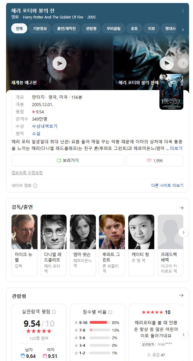Viewport: 193px width, 361px height.
Task: Play the 재개봉 예고편 trailer video
Action: 60,63
